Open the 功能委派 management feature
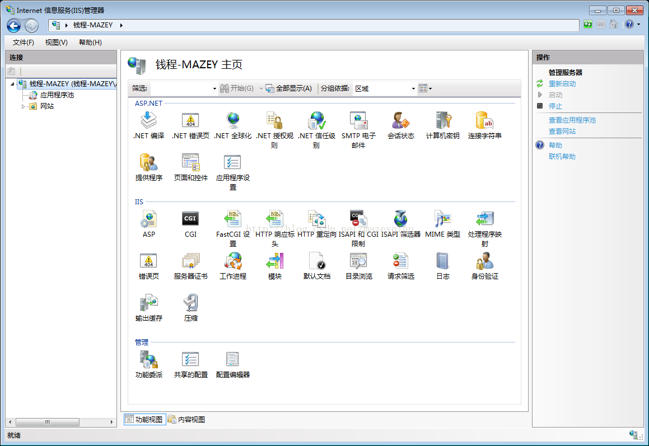649x446 pixels. tap(148, 364)
